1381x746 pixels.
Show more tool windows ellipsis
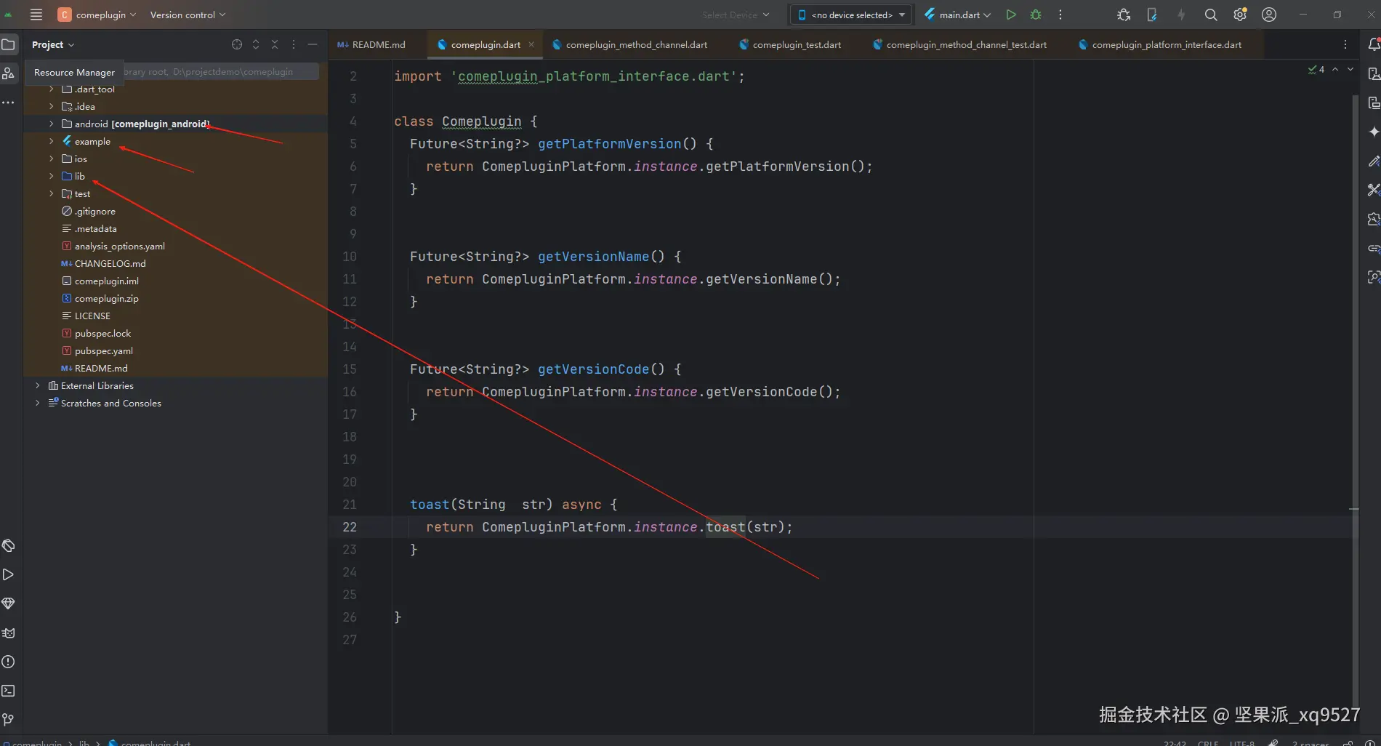8,103
